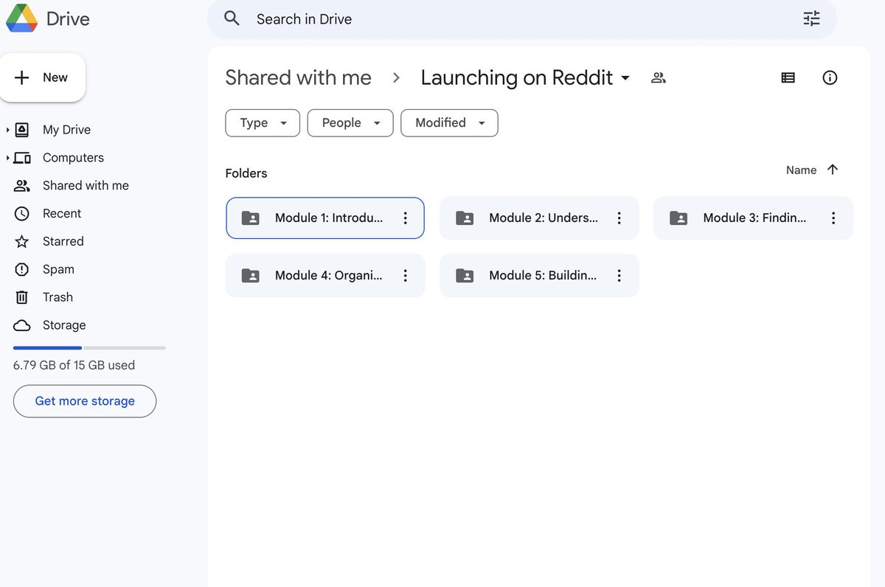Click the Computers sidebar icon
This screenshot has width=885, height=587.
(x=22, y=158)
